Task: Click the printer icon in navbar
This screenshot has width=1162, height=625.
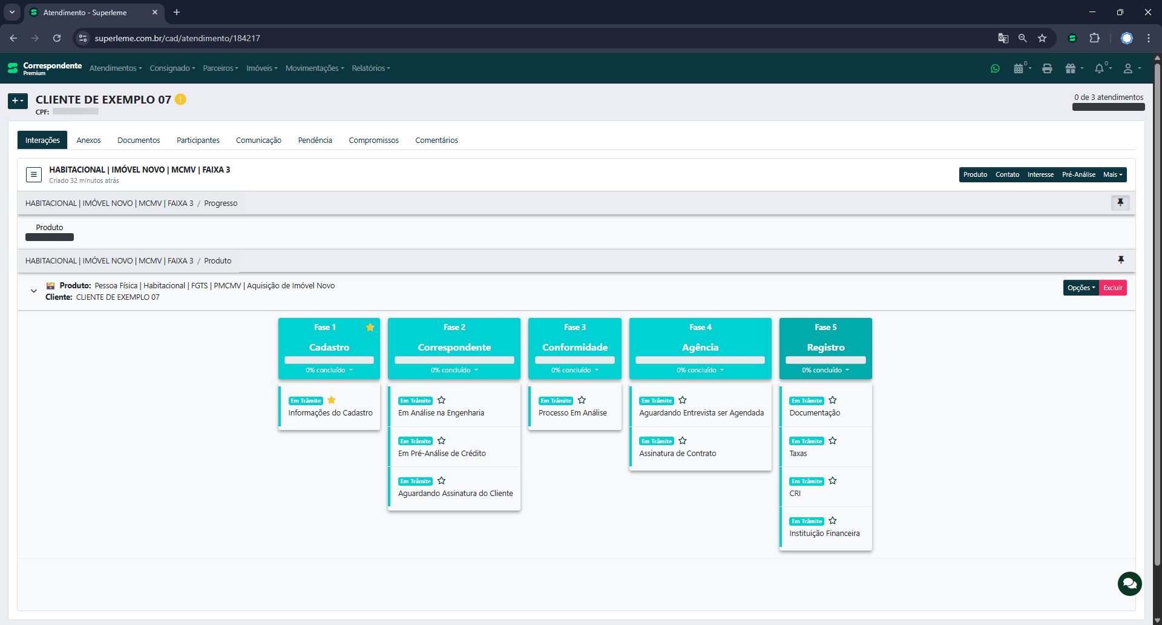Action: (1047, 68)
